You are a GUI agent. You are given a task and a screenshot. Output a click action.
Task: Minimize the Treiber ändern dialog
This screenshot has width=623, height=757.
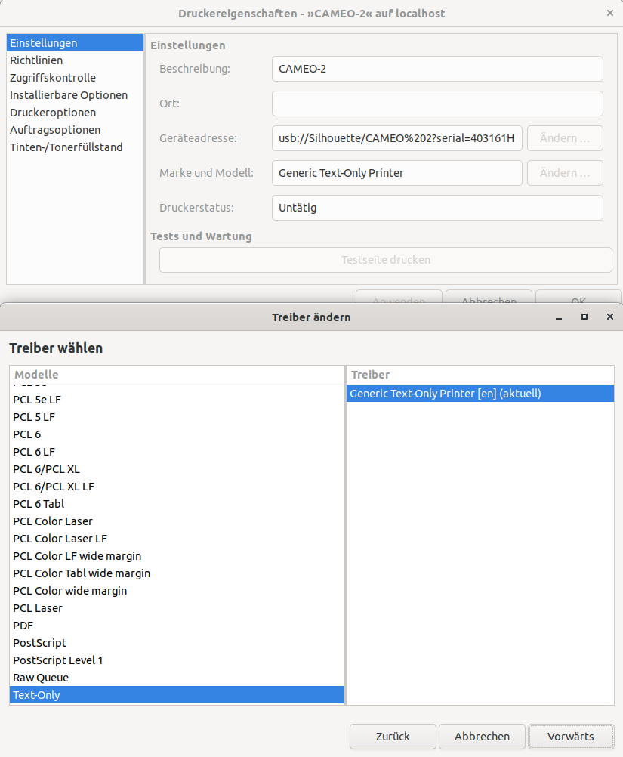(x=559, y=317)
